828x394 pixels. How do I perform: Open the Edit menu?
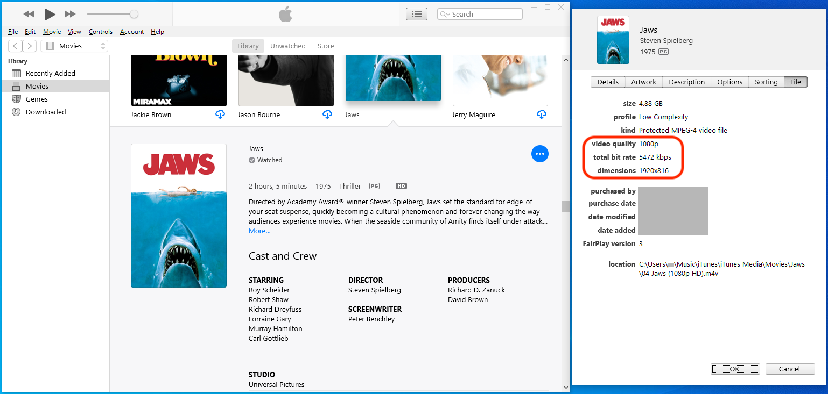point(30,32)
